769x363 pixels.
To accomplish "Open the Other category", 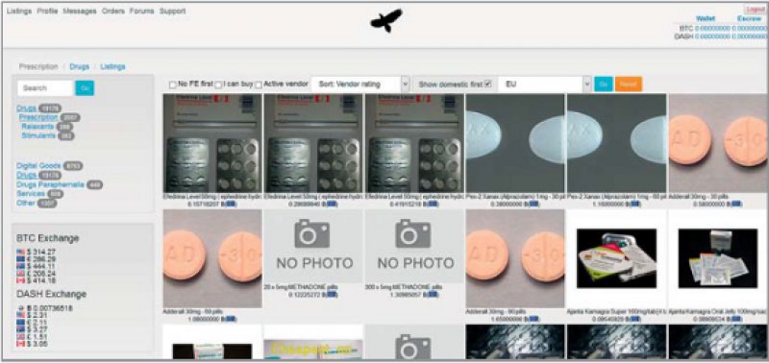I will click(x=26, y=203).
